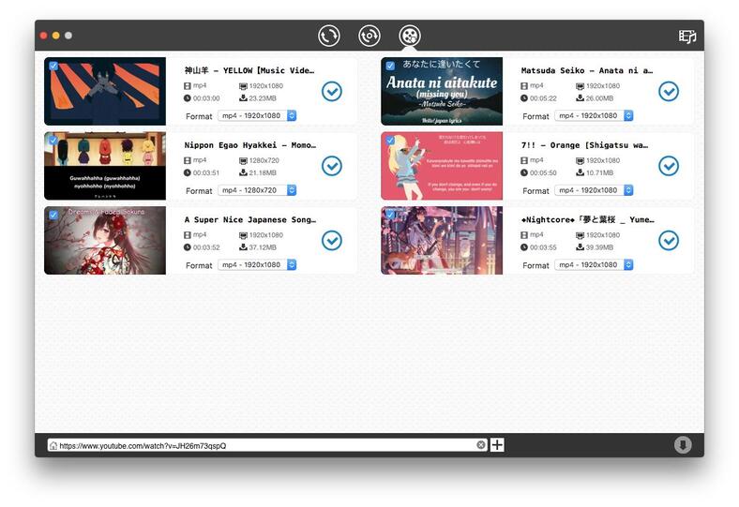This screenshot has width=739, height=507.
Task: Open Format dropdown for YELLOW Music Video
Action: (257, 115)
